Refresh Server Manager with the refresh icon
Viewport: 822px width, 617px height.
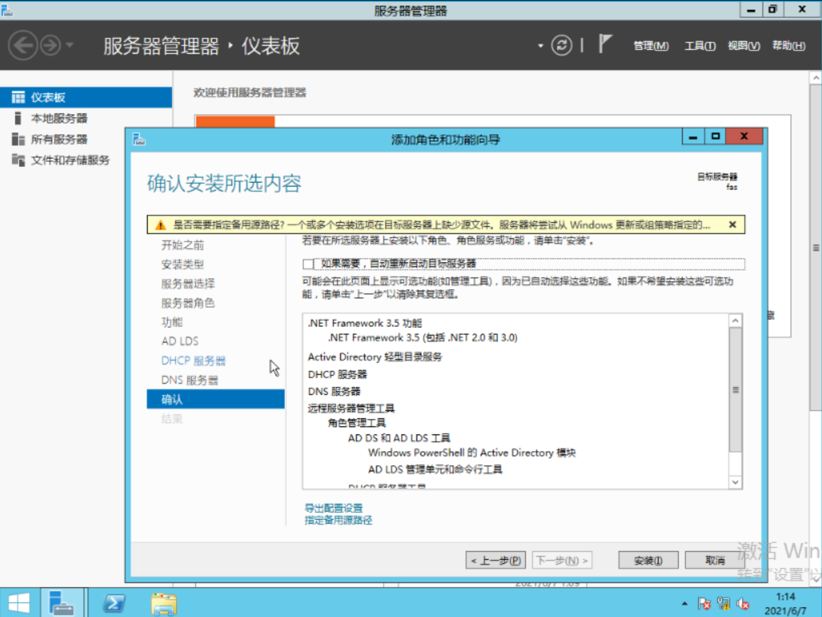click(562, 46)
